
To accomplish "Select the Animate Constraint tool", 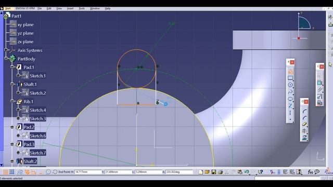I will pyautogui.click(x=320, y=97).
